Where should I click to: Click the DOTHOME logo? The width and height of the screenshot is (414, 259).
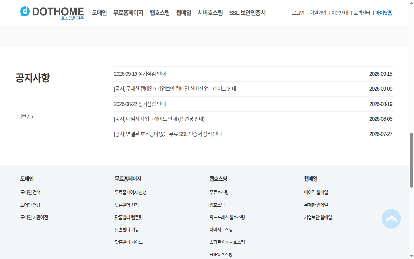pyautogui.click(x=52, y=13)
